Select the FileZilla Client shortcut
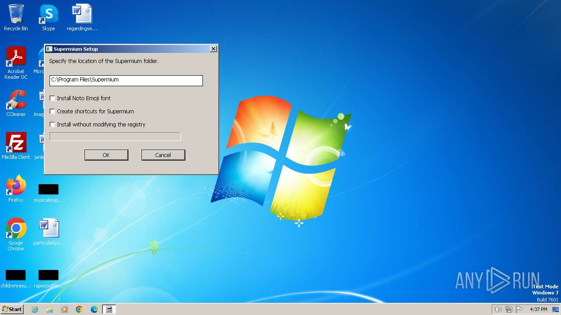This screenshot has height=315, width=561. (x=16, y=146)
